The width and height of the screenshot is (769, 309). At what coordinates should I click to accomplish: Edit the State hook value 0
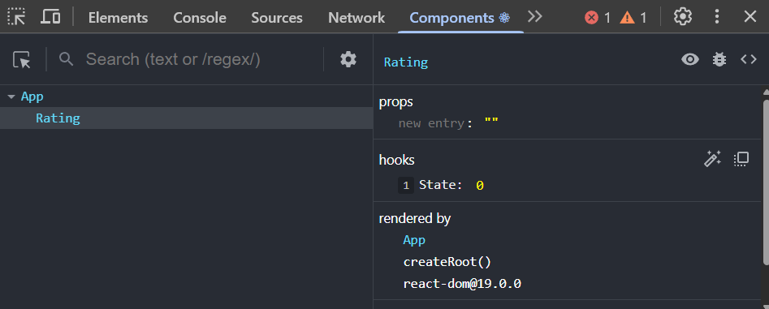pos(480,185)
